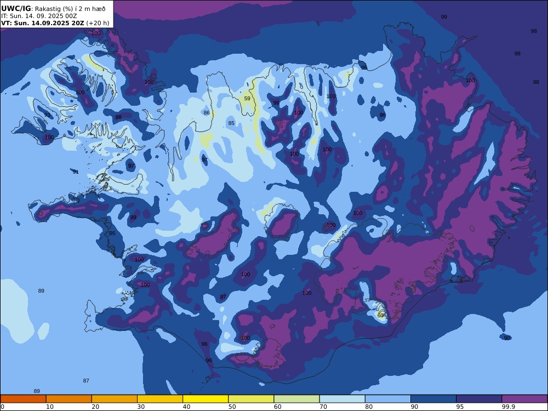This screenshot has height=411, width=548.
Task: Click the 'UWC/IG' bold header label
Action: (16, 9)
